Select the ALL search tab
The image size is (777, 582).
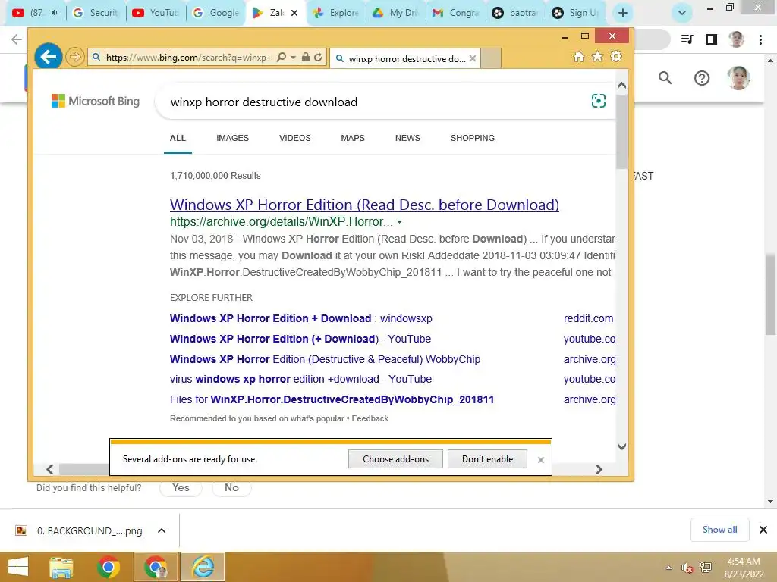(x=178, y=138)
